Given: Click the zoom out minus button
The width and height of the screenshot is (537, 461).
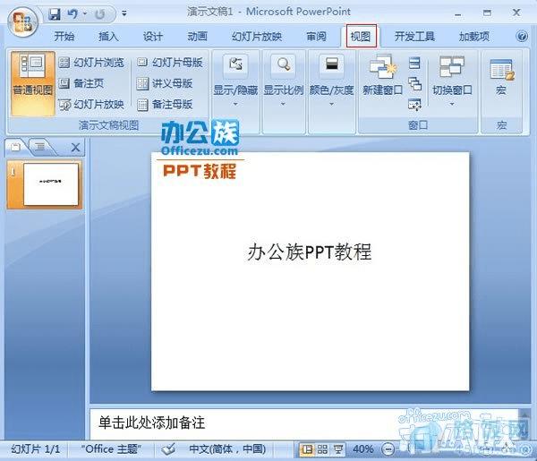Looking at the screenshot, I should click(x=388, y=449).
